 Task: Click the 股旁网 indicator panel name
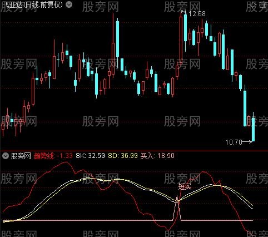pos(21,156)
